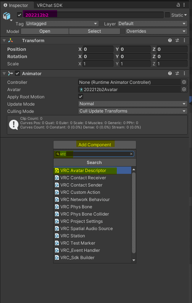The image size is (192, 303).
Task: Click the Position Y field
Action: pos(135,49)
